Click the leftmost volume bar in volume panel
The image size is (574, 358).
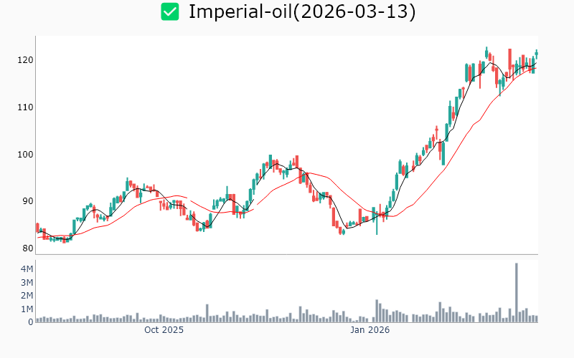click(37, 319)
